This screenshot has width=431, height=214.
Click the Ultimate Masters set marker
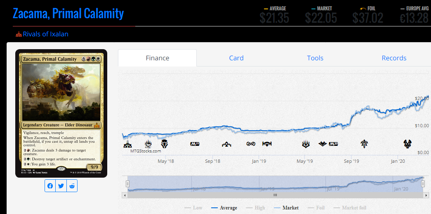[251, 144]
